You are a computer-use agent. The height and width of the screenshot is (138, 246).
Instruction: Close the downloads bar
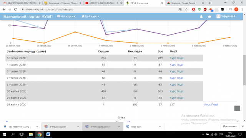pyautogui.click(x=243, y=126)
